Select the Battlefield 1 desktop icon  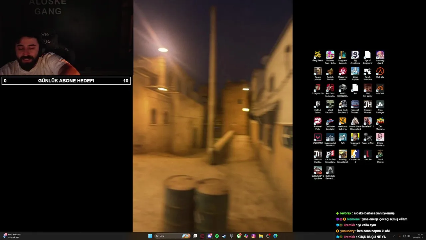coord(367,122)
